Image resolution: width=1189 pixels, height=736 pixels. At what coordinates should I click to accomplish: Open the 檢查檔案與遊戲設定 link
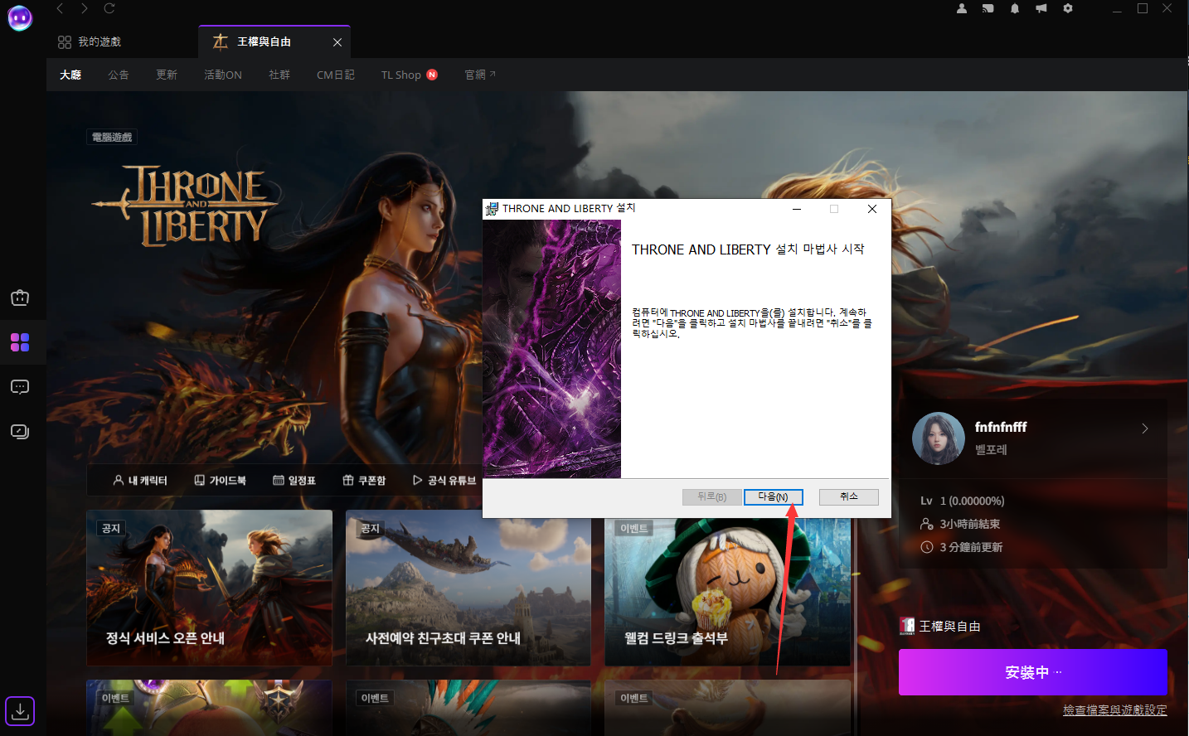[x=1114, y=710]
